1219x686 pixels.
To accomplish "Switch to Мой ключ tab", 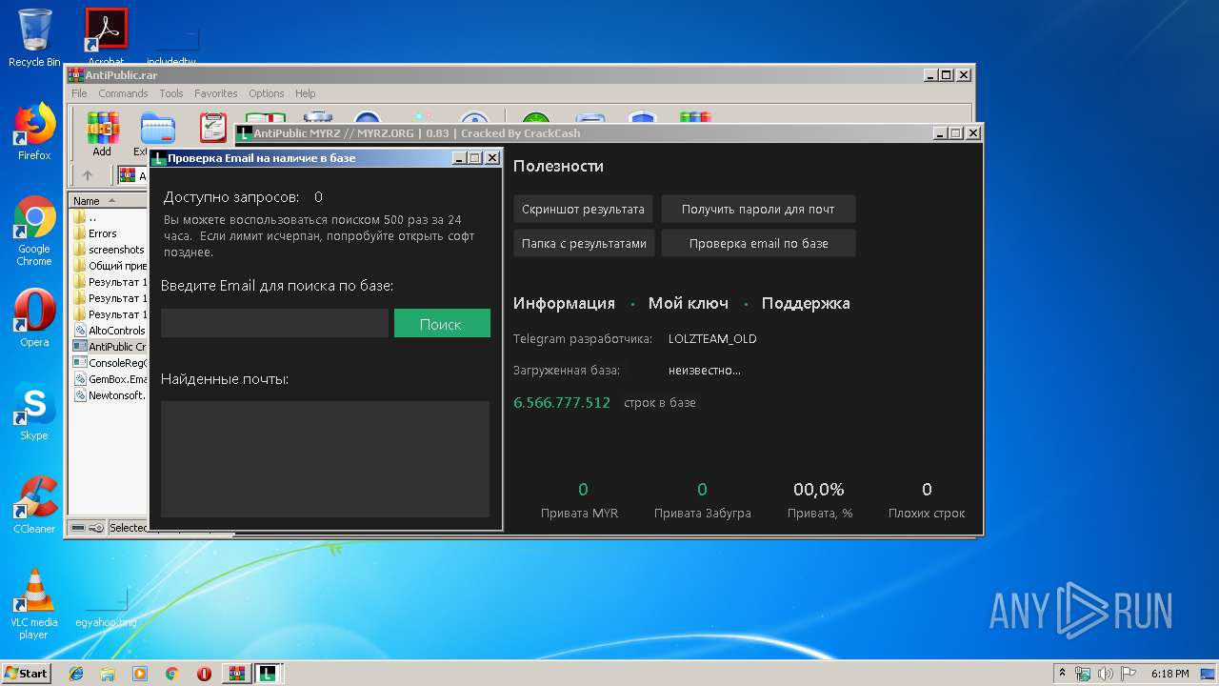I will (689, 303).
